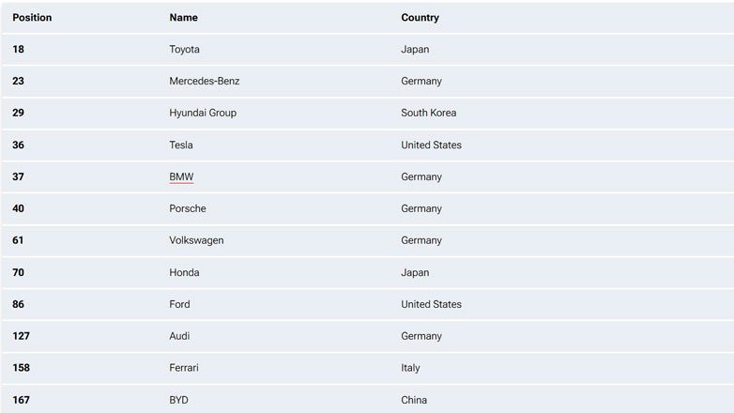Click Honda in the Name column
734x413 pixels.
click(x=184, y=272)
